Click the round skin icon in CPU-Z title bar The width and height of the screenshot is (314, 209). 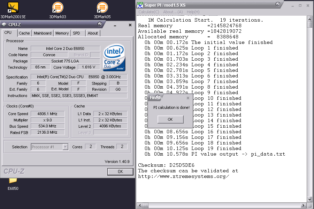tap(100, 24)
